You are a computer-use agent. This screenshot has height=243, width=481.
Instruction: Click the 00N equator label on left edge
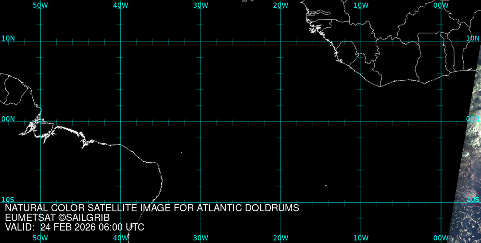8,119
